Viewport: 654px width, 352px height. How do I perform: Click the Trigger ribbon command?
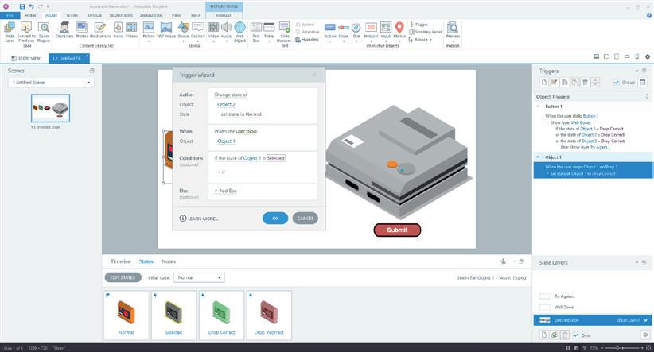418,25
